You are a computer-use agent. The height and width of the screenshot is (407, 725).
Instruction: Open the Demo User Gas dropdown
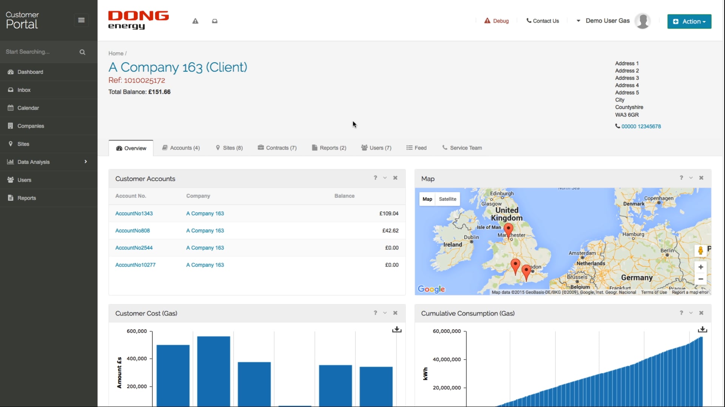(x=607, y=21)
